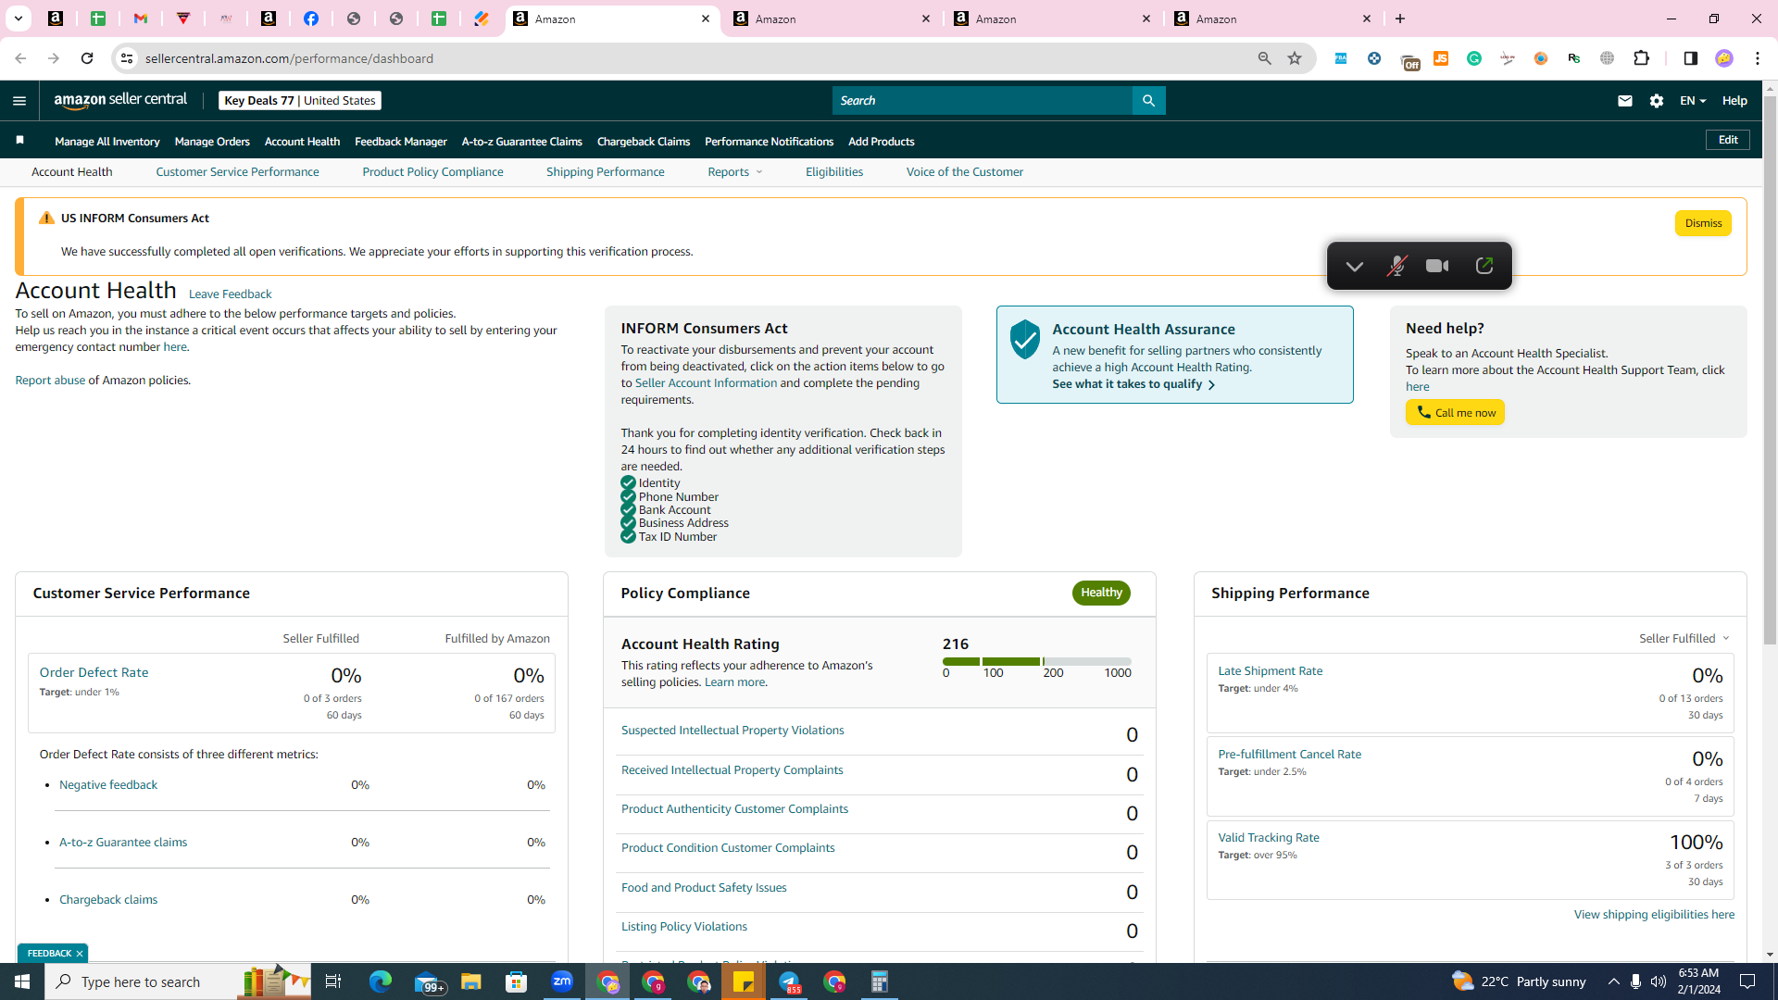Click the zoom magnifier icon in address bar
The width and height of the screenshot is (1778, 1000).
[1264, 58]
